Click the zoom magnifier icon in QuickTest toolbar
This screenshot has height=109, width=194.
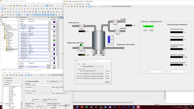89,6
